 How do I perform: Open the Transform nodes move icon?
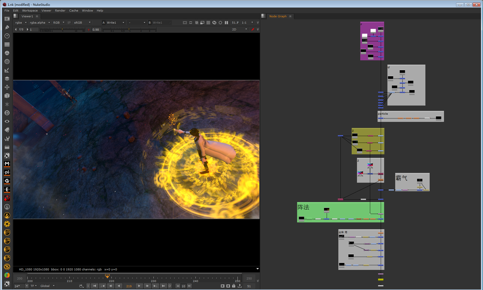[x=7, y=87]
